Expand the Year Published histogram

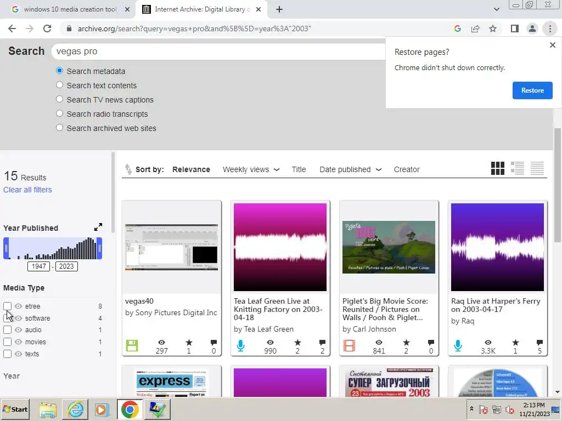pyautogui.click(x=98, y=227)
